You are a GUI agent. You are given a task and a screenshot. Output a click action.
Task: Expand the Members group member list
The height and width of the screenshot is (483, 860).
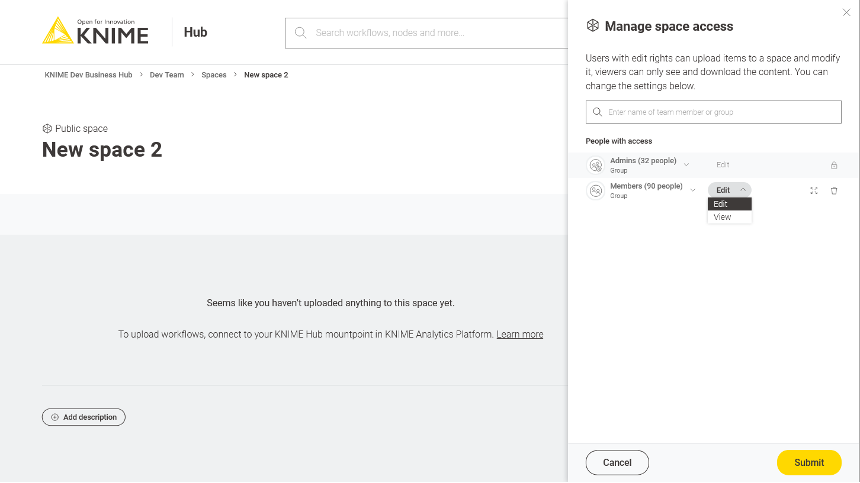(693, 190)
